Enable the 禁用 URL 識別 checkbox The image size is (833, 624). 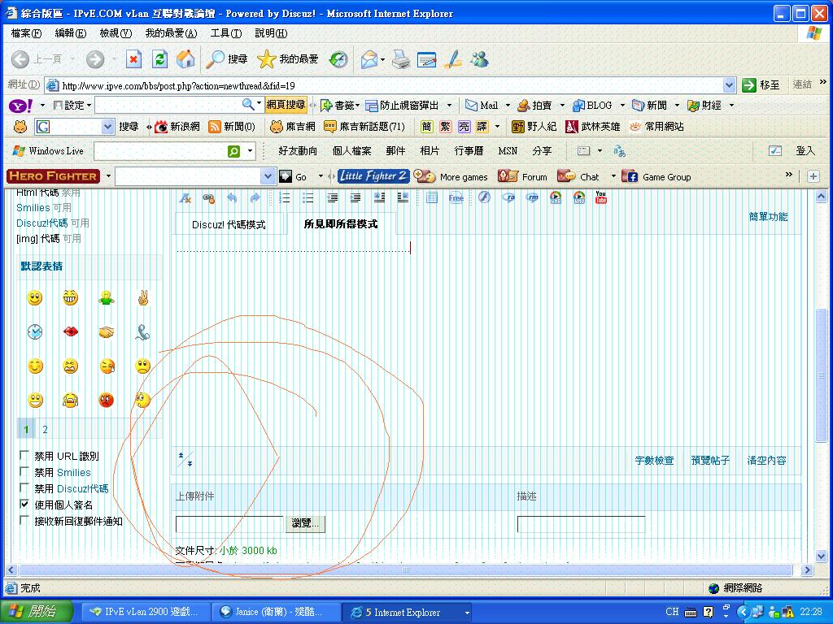pyautogui.click(x=24, y=456)
